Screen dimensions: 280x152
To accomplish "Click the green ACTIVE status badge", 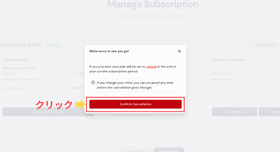I will (x=53, y=45).
